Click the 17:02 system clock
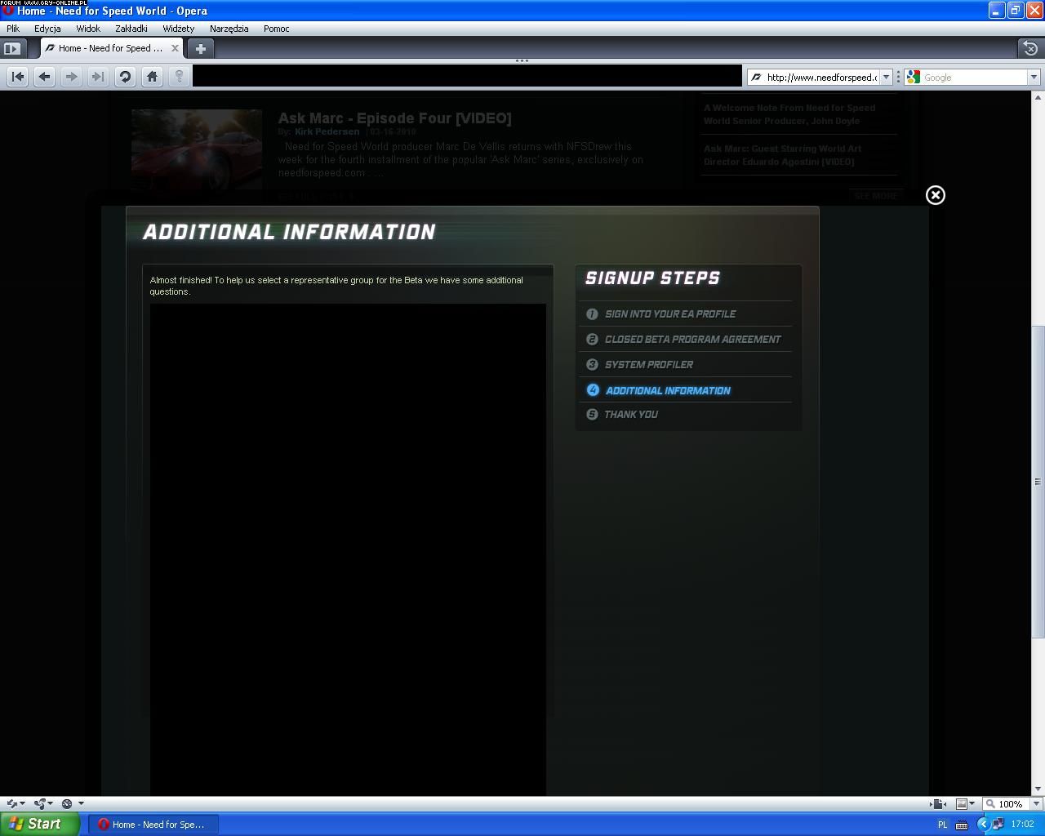Viewport: 1045px width, 836px height. coord(1022,825)
